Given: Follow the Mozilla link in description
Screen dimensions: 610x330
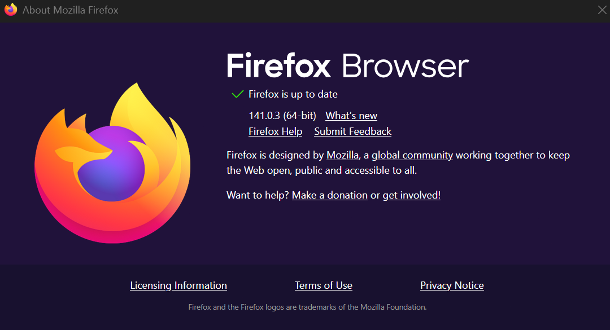Looking at the screenshot, I should click(x=342, y=155).
